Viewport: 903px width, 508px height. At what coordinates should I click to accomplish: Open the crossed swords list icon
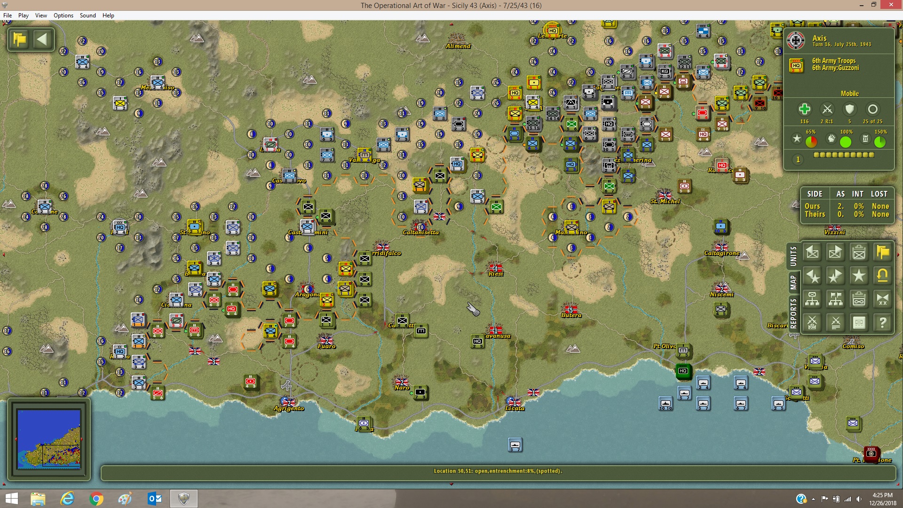point(835,323)
